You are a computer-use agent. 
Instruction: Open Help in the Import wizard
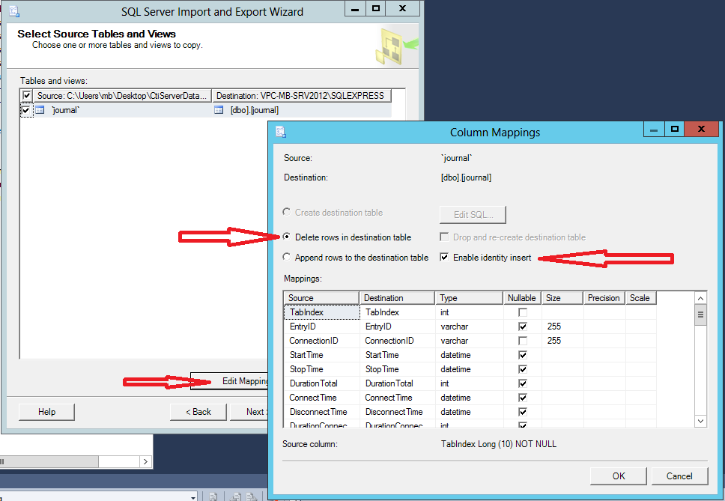pyautogui.click(x=46, y=412)
